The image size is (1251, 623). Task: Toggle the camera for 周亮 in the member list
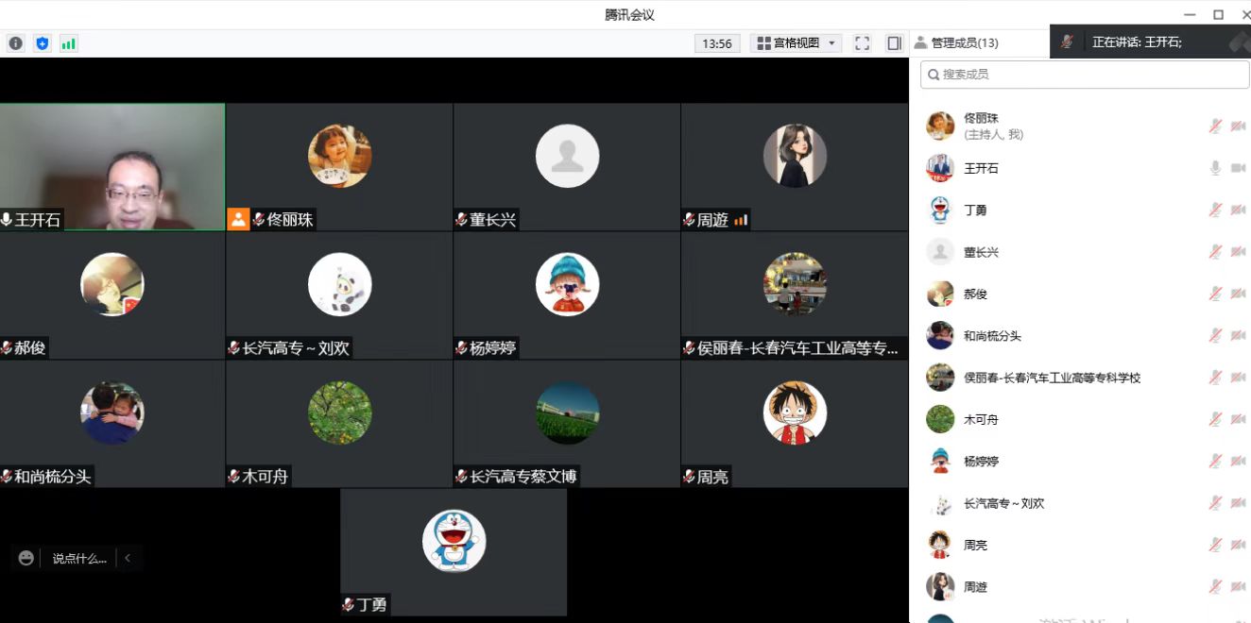tap(1239, 545)
